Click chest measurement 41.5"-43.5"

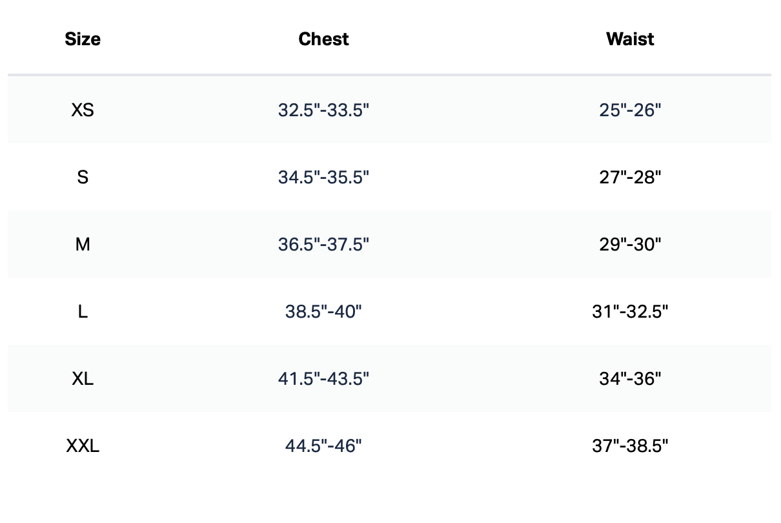click(x=323, y=379)
